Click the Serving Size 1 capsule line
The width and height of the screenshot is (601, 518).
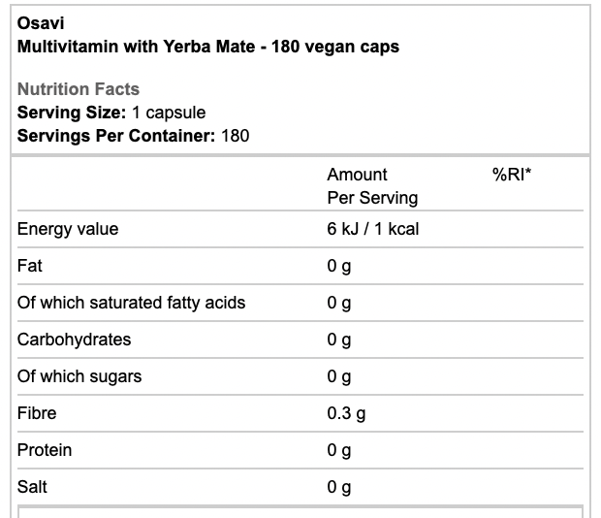click(111, 113)
